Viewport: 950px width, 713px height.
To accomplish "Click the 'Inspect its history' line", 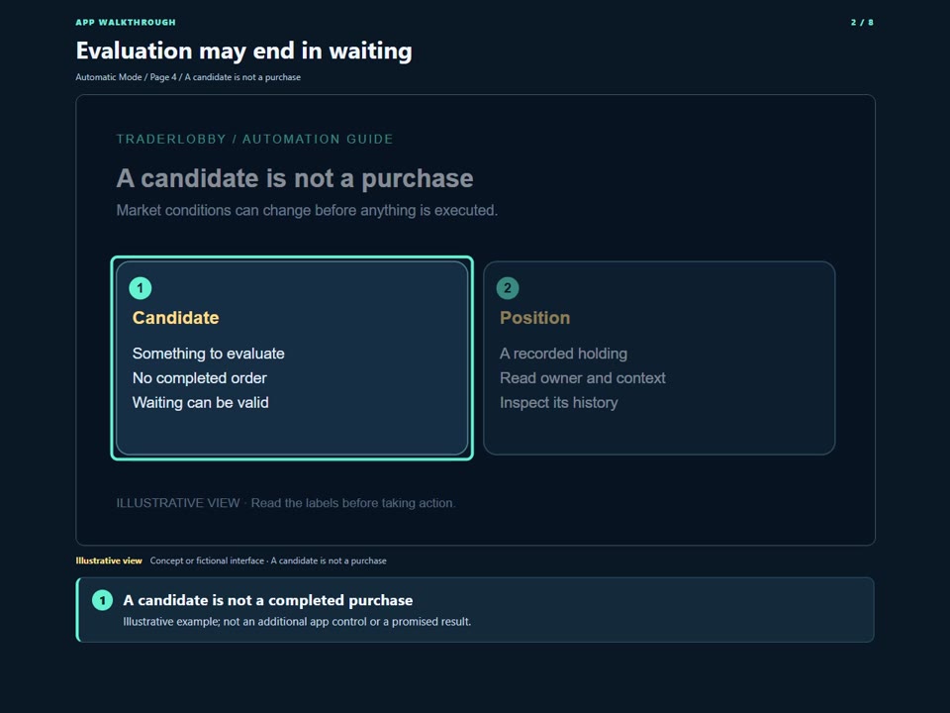I will pos(558,403).
